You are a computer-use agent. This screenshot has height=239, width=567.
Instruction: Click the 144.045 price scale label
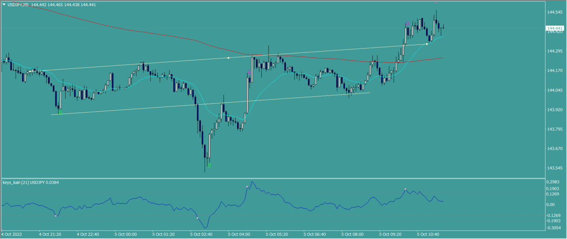(x=555, y=90)
